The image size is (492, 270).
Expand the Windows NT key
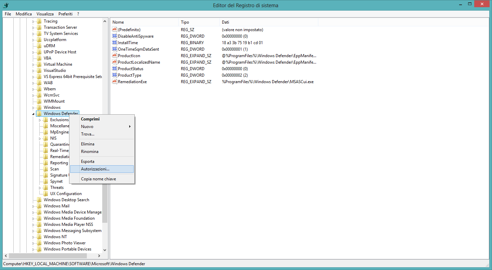[34, 237]
